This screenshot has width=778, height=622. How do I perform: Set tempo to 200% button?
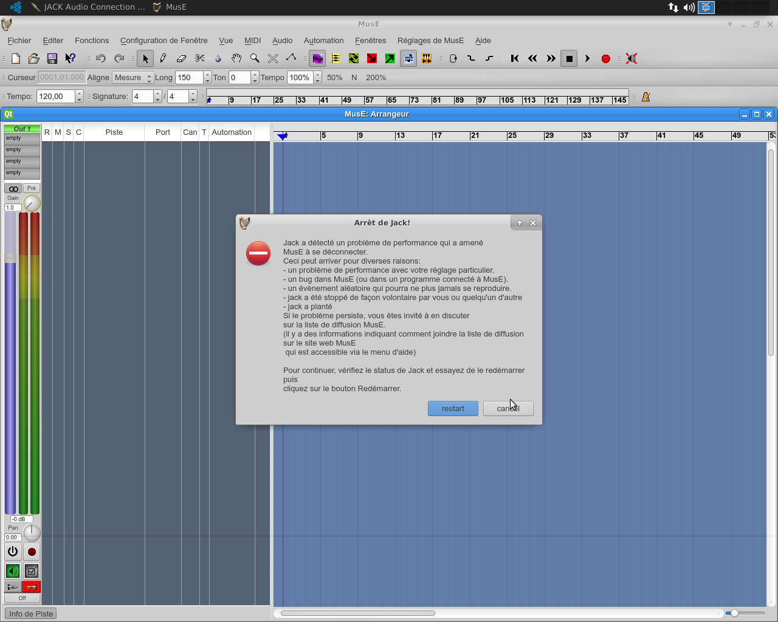[376, 78]
